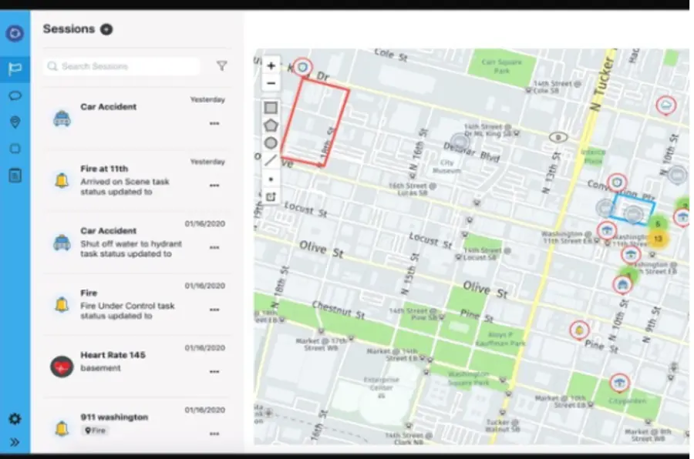Click the yellow cluster marker labeled 13
Screen dimensions: 694x459
(x=657, y=240)
